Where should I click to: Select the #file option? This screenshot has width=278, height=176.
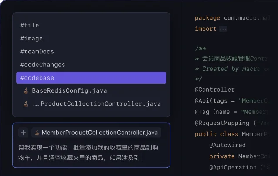[91, 25]
